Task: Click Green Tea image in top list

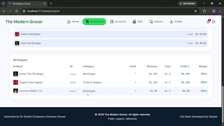Action: (17, 43)
